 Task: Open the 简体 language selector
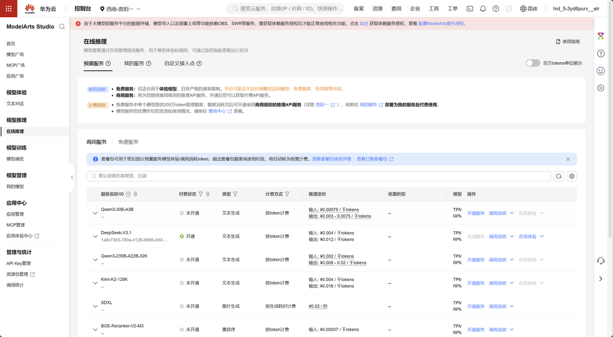click(528, 9)
